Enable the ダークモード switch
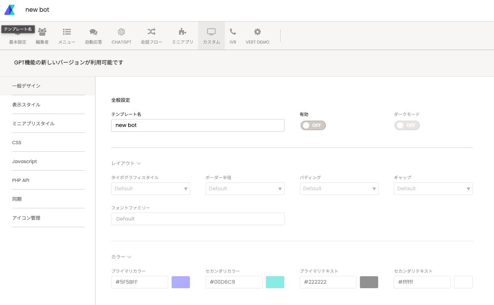The width and height of the screenshot is (494, 305). point(407,125)
